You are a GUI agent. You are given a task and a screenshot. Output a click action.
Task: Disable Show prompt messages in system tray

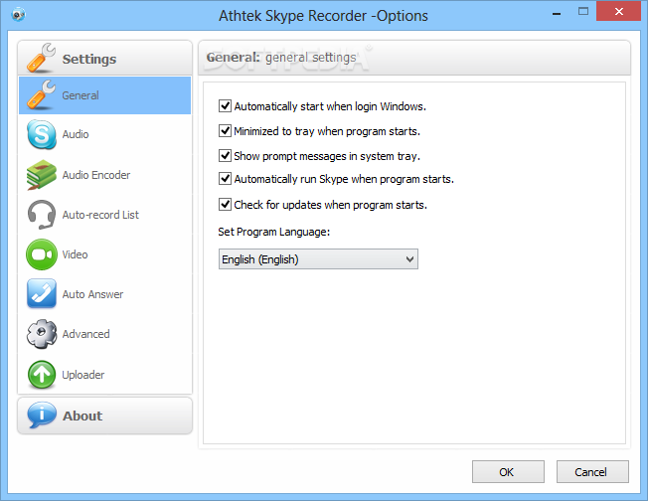[x=226, y=155]
